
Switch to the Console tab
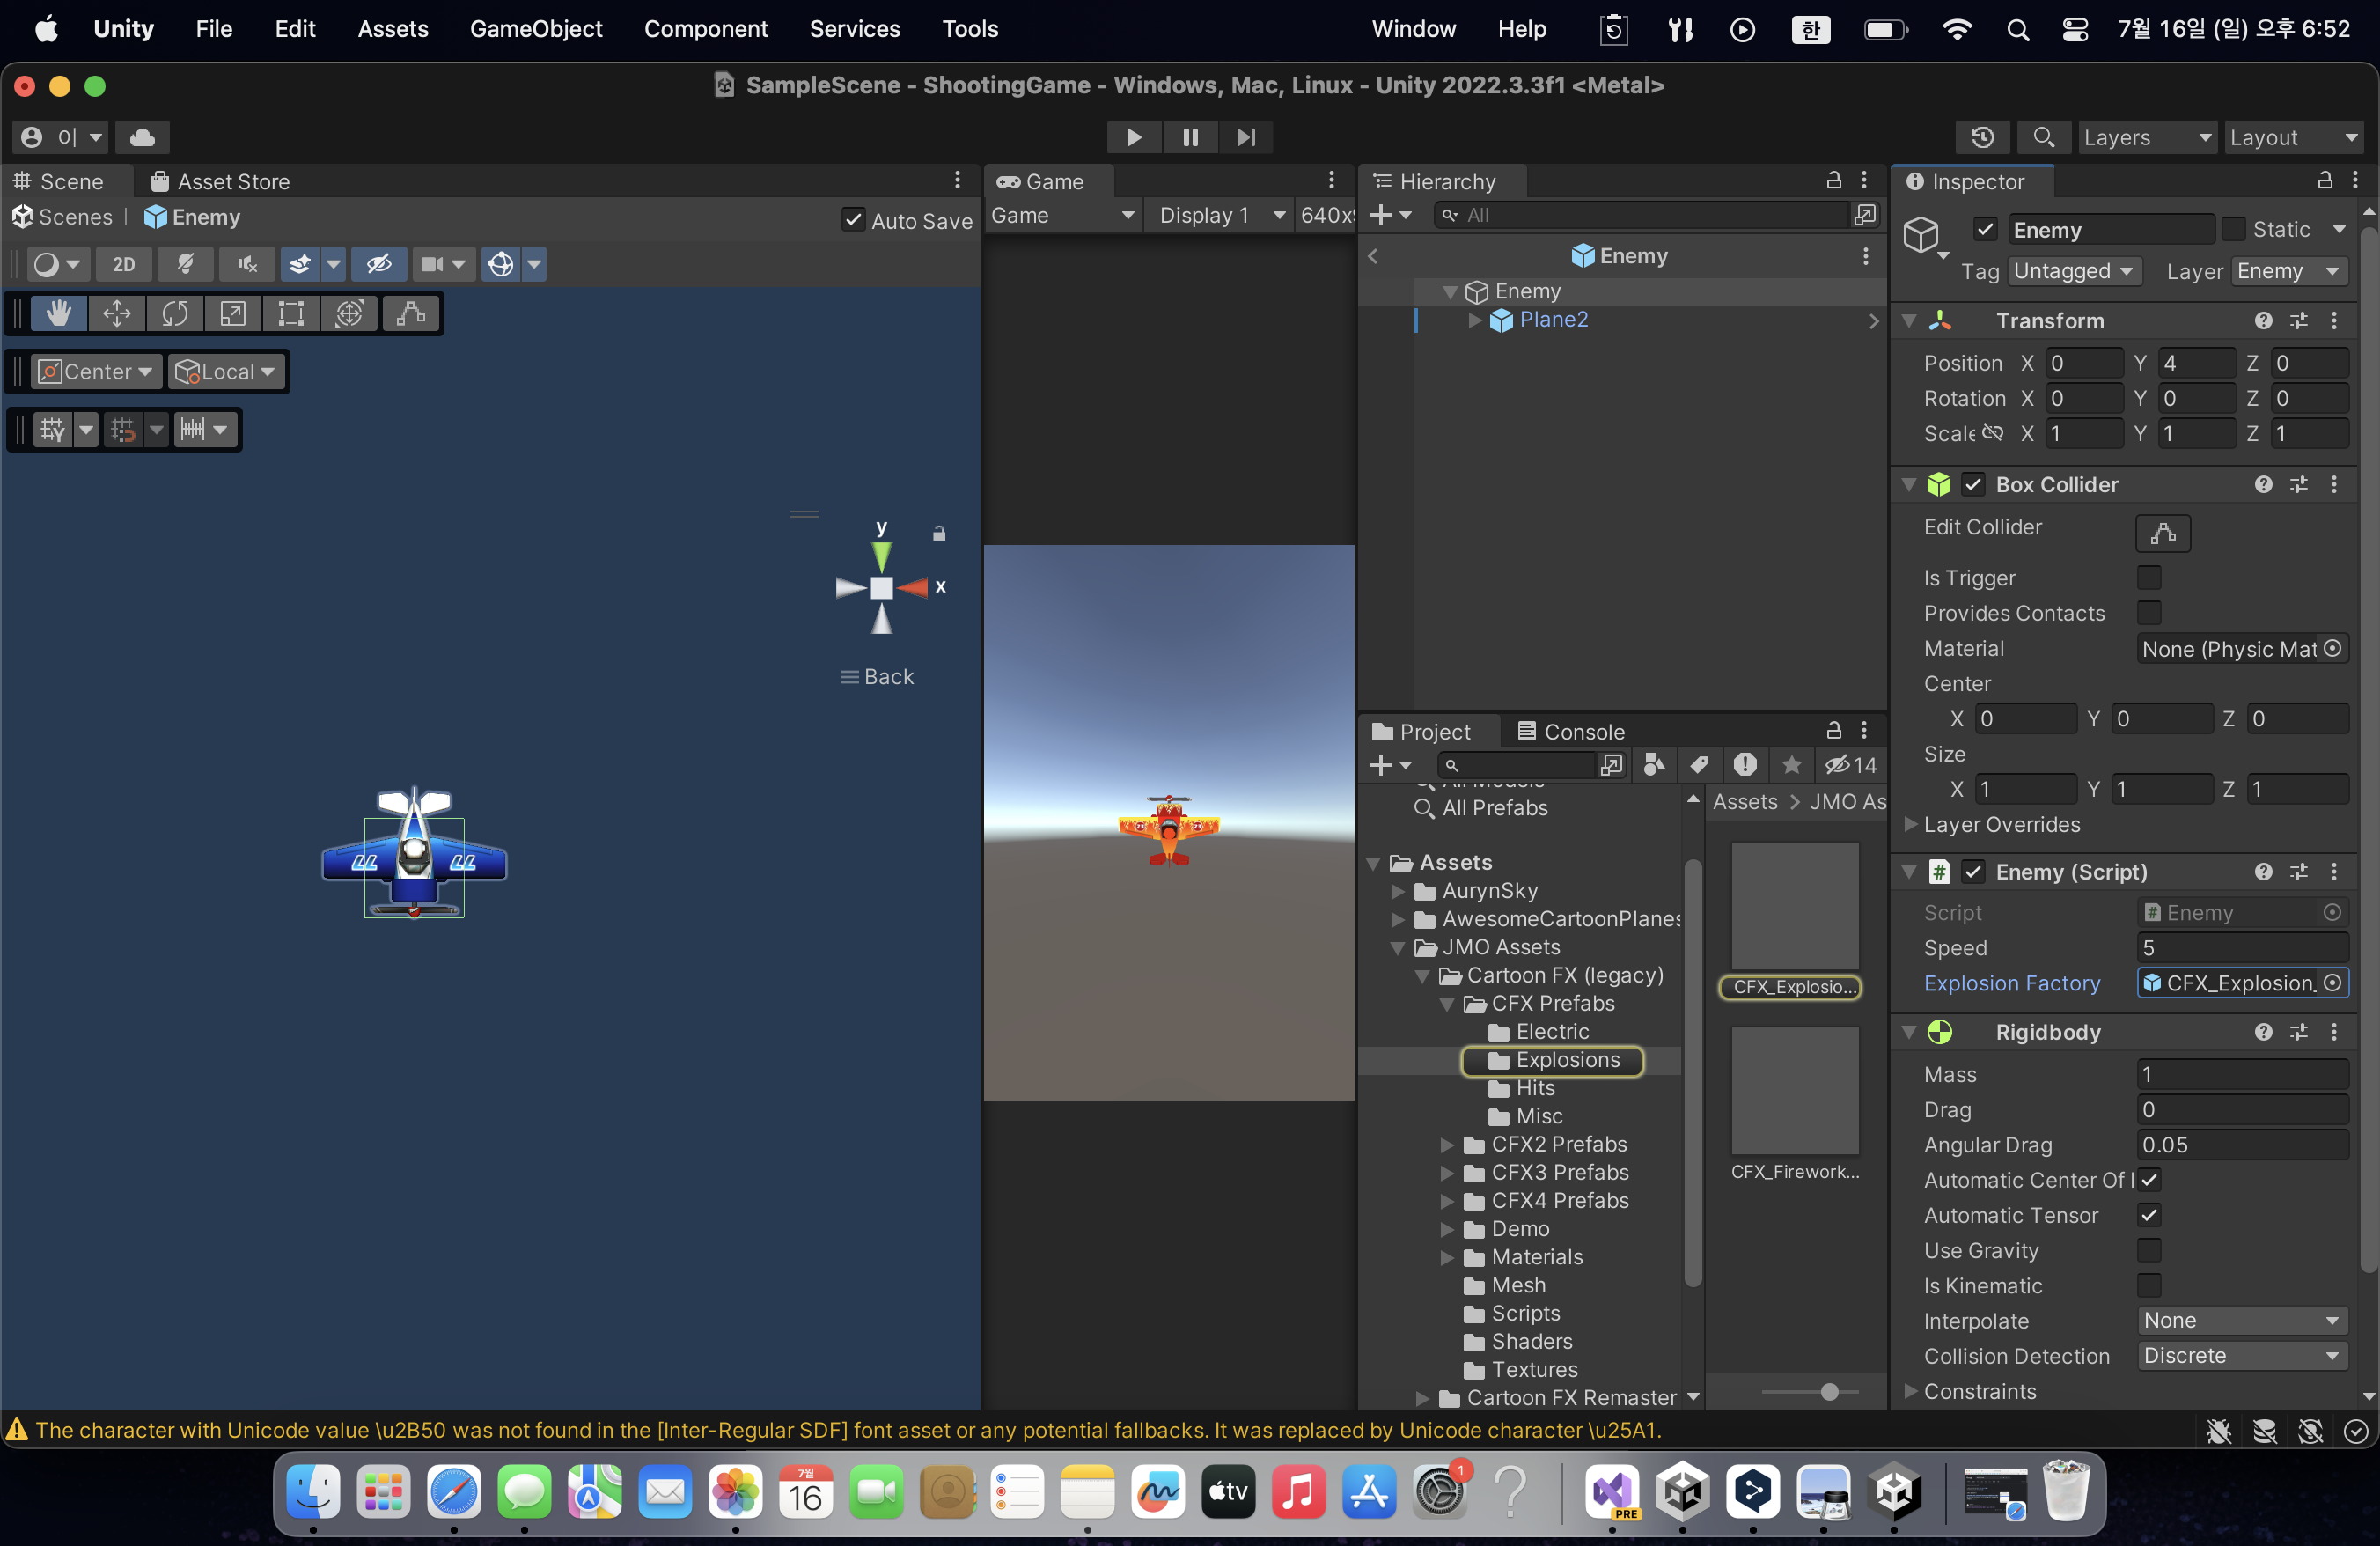1571,731
